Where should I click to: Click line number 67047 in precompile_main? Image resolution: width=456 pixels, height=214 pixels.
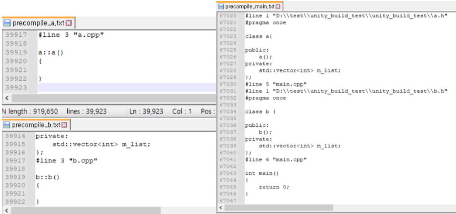coord(228,201)
